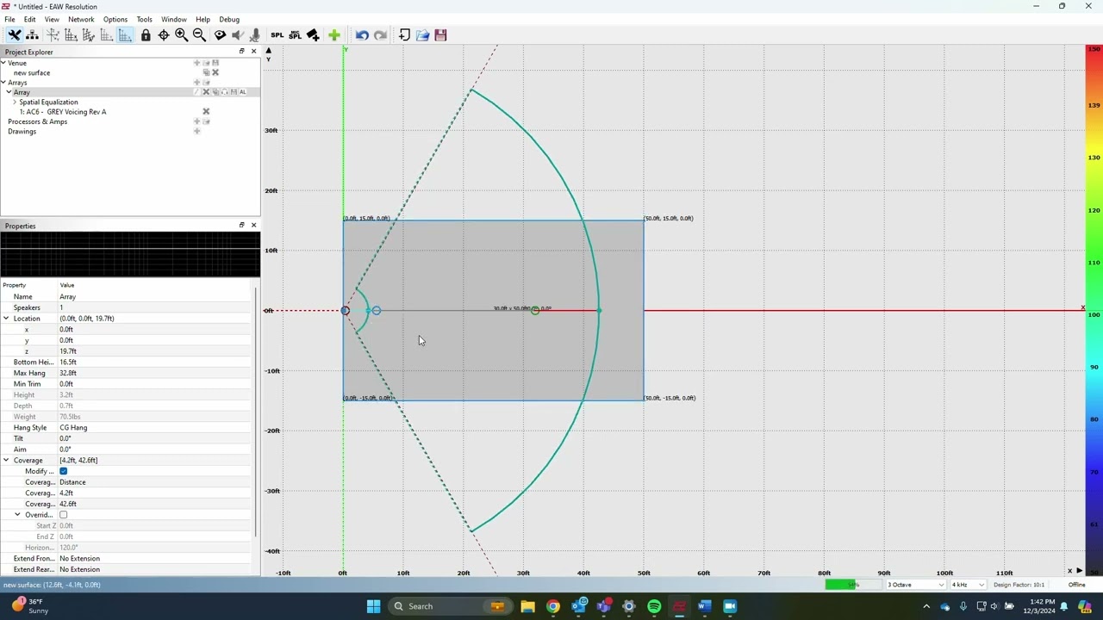Click the zoom in magnifier icon

click(182, 35)
